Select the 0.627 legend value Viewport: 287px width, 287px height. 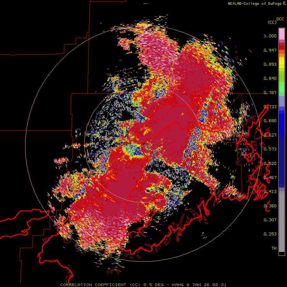270,135
